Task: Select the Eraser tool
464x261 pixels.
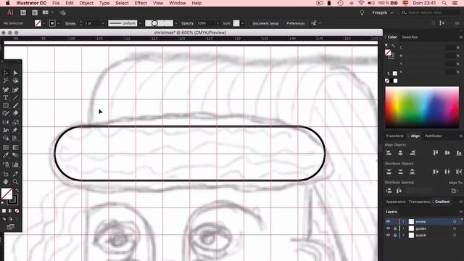Action: [x=15, y=113]
